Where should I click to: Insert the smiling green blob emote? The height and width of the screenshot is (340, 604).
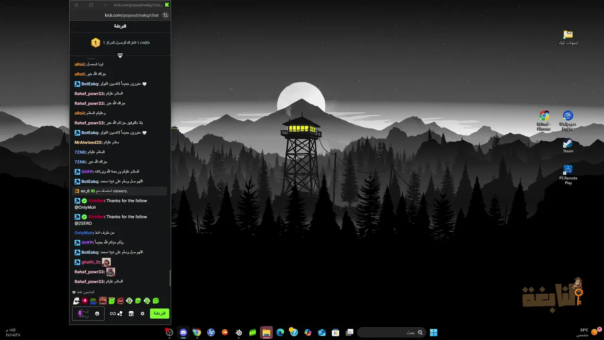[156, 301]
